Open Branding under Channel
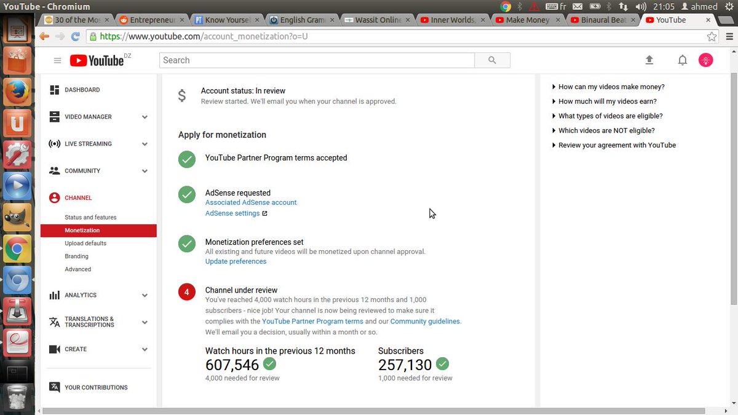 (x=76, y=256)
